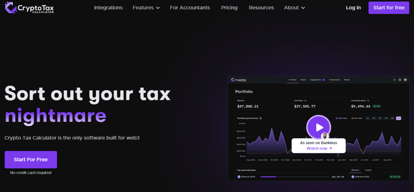Expand the About dropdown menu
The width and height of the screenshot is (414, 192).
pos(295,8)
